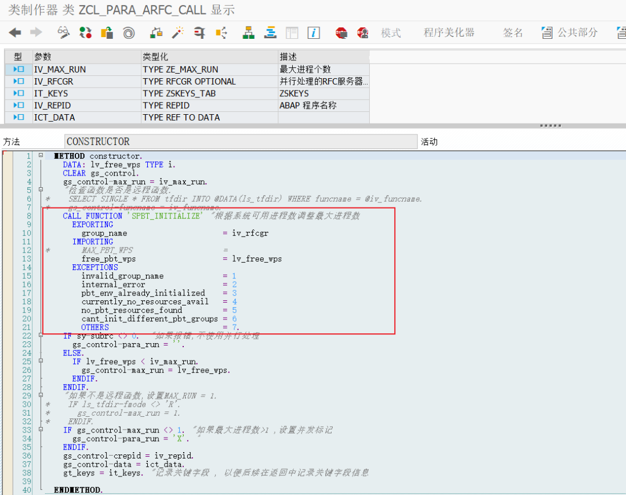626x495 pixels.
Task: Click the Enhance spiral icon
Action: (129, 32)
